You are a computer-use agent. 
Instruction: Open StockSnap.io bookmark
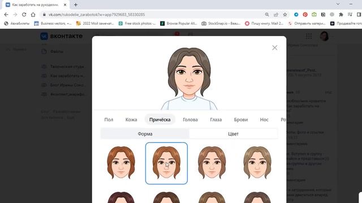(x=221, y=24)
